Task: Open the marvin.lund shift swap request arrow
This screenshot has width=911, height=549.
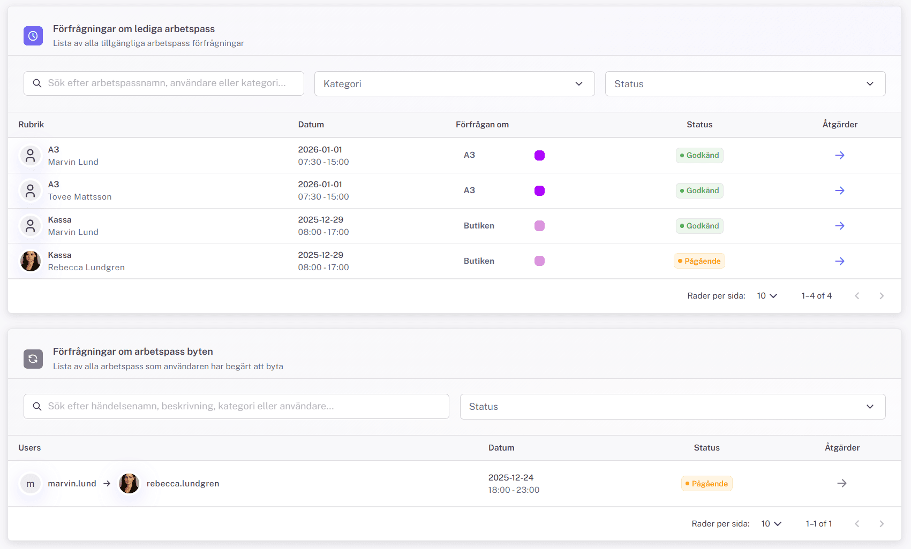Action: coord(841,483)
